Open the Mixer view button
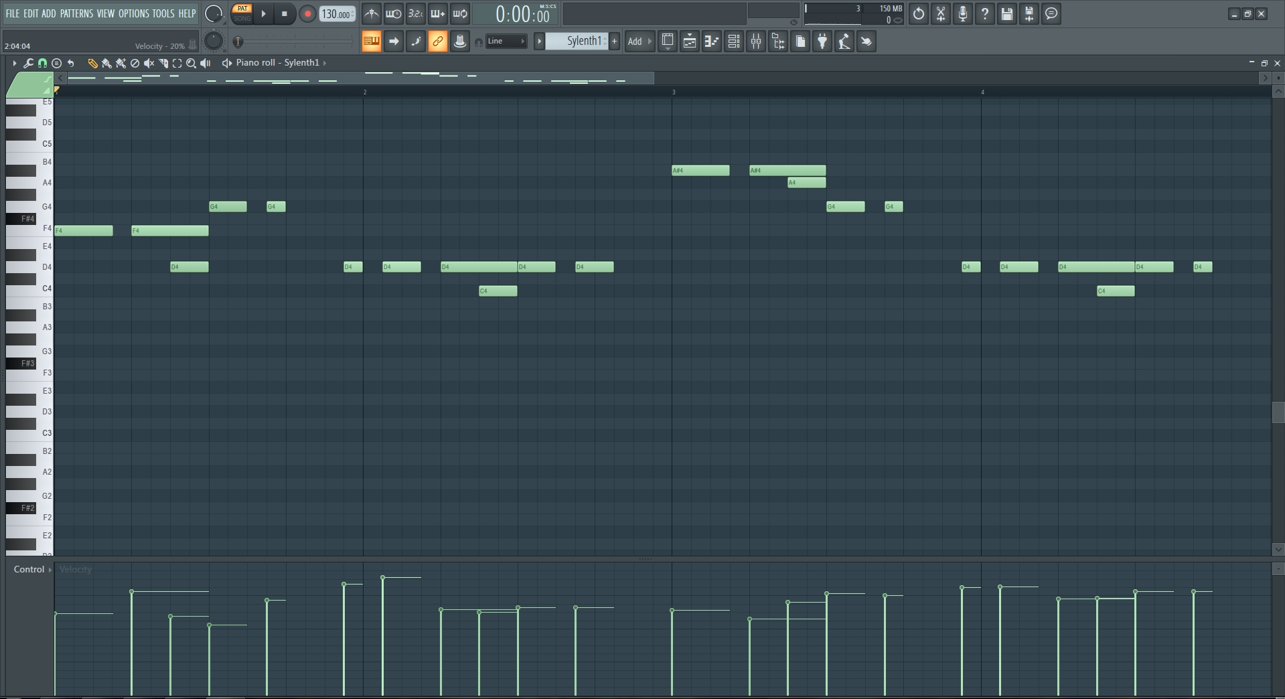The height and width of the screenshot is (699, 1285). click(756, 42)
